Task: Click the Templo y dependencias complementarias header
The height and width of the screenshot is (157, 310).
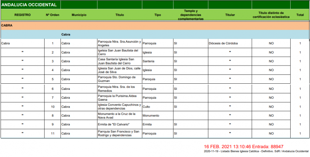Action: pos(190,15)
